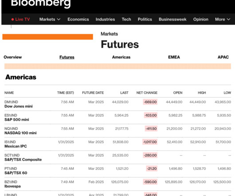Open Live TV red dot link
235x196 pixels.
[20, 20]
